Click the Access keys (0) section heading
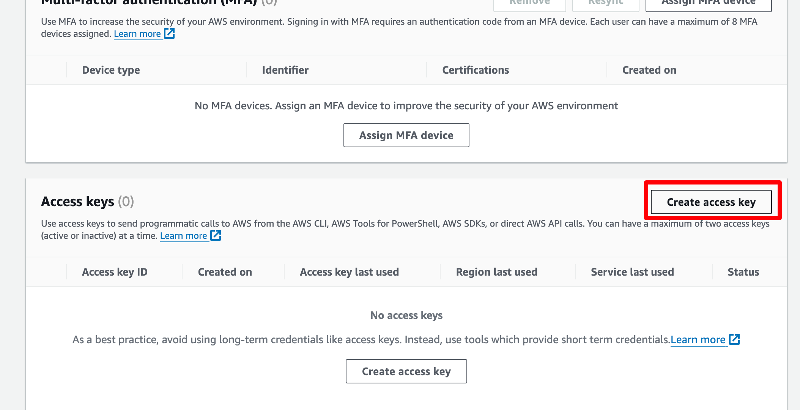This screenshot has width=800, height=410. pos(87,202)
